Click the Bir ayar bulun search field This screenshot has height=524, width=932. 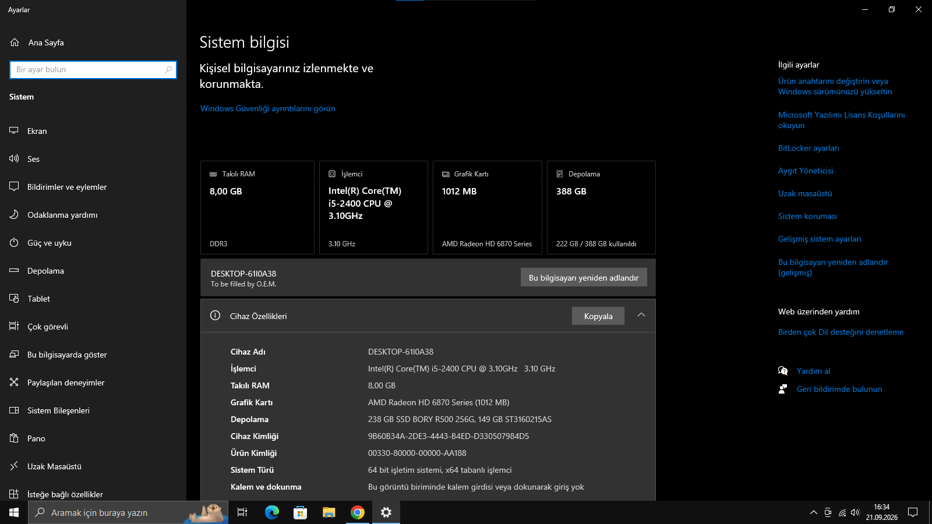click(x=93, y=70)
